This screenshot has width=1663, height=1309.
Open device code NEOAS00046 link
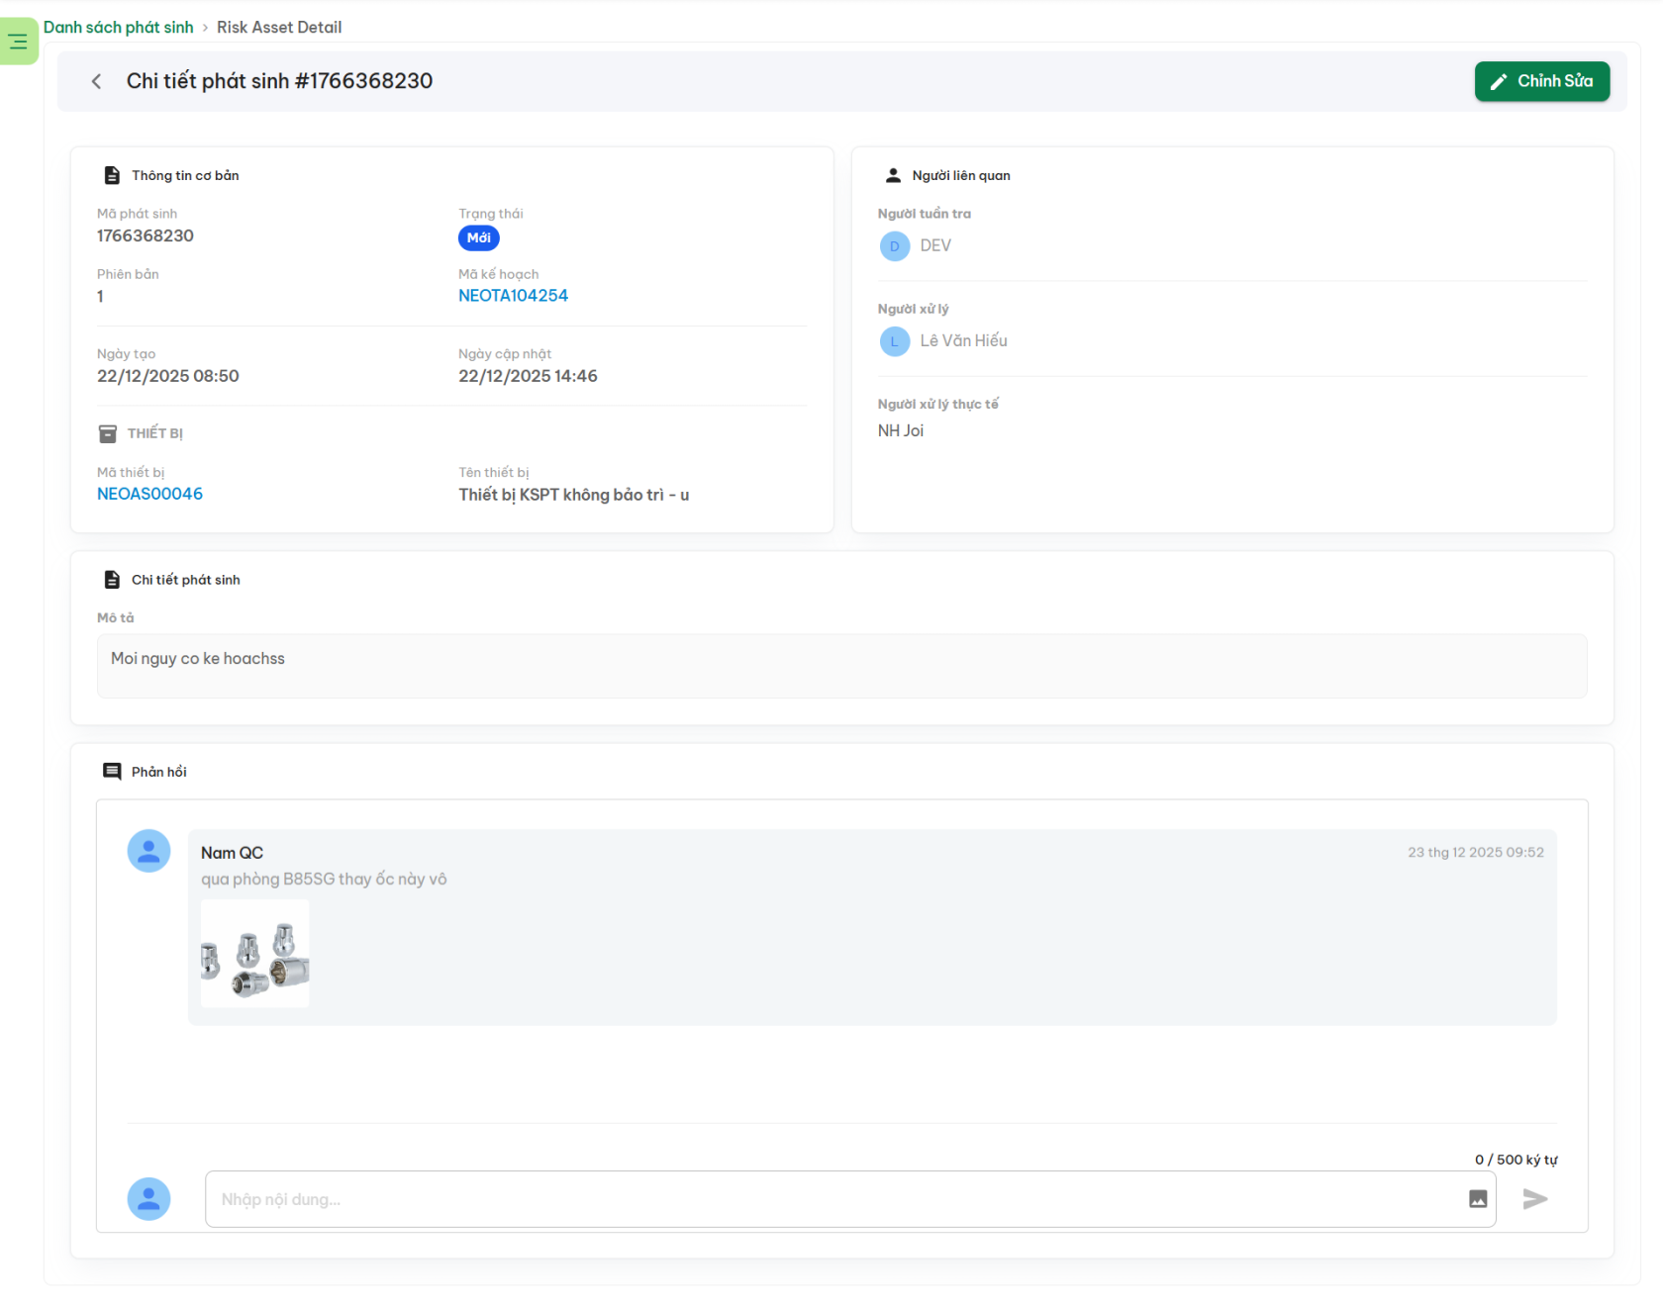pos(149,494)
